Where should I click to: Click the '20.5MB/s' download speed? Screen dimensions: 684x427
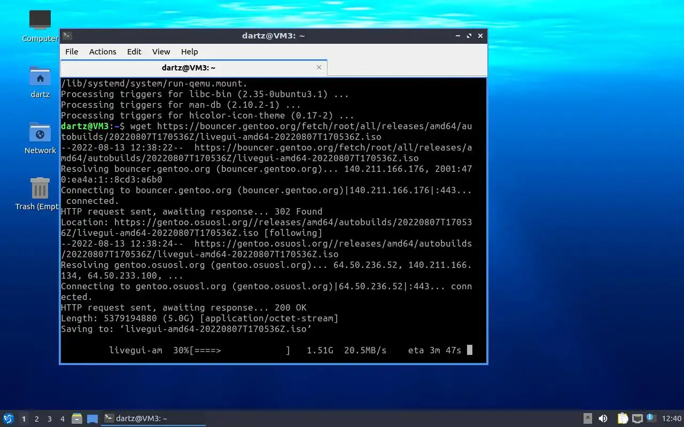coord(366,351)
